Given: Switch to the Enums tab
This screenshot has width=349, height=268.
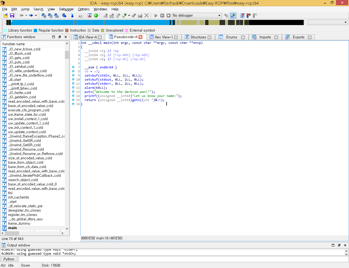Looking at the screenshot, I should tap(231, 37).
